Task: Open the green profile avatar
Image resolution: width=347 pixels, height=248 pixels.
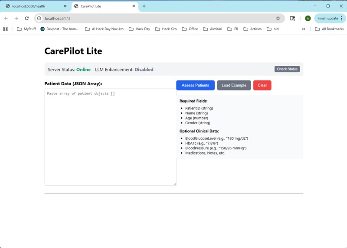Action: click(x=308, y=18)
